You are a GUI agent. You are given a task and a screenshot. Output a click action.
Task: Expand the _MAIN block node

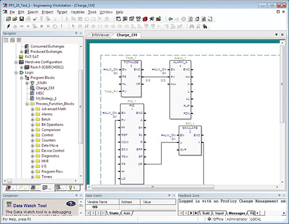(27, 83)
